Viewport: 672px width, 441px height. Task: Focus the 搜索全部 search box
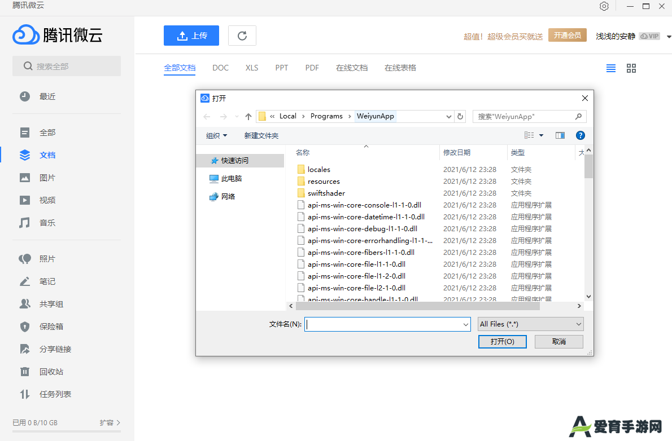point(67,66)
